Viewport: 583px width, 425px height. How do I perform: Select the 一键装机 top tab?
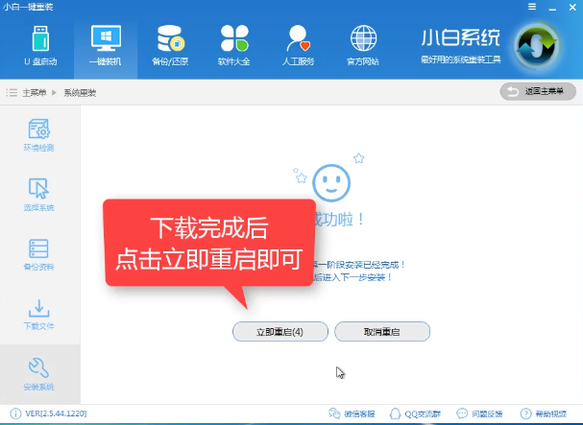tap(106, 46)
